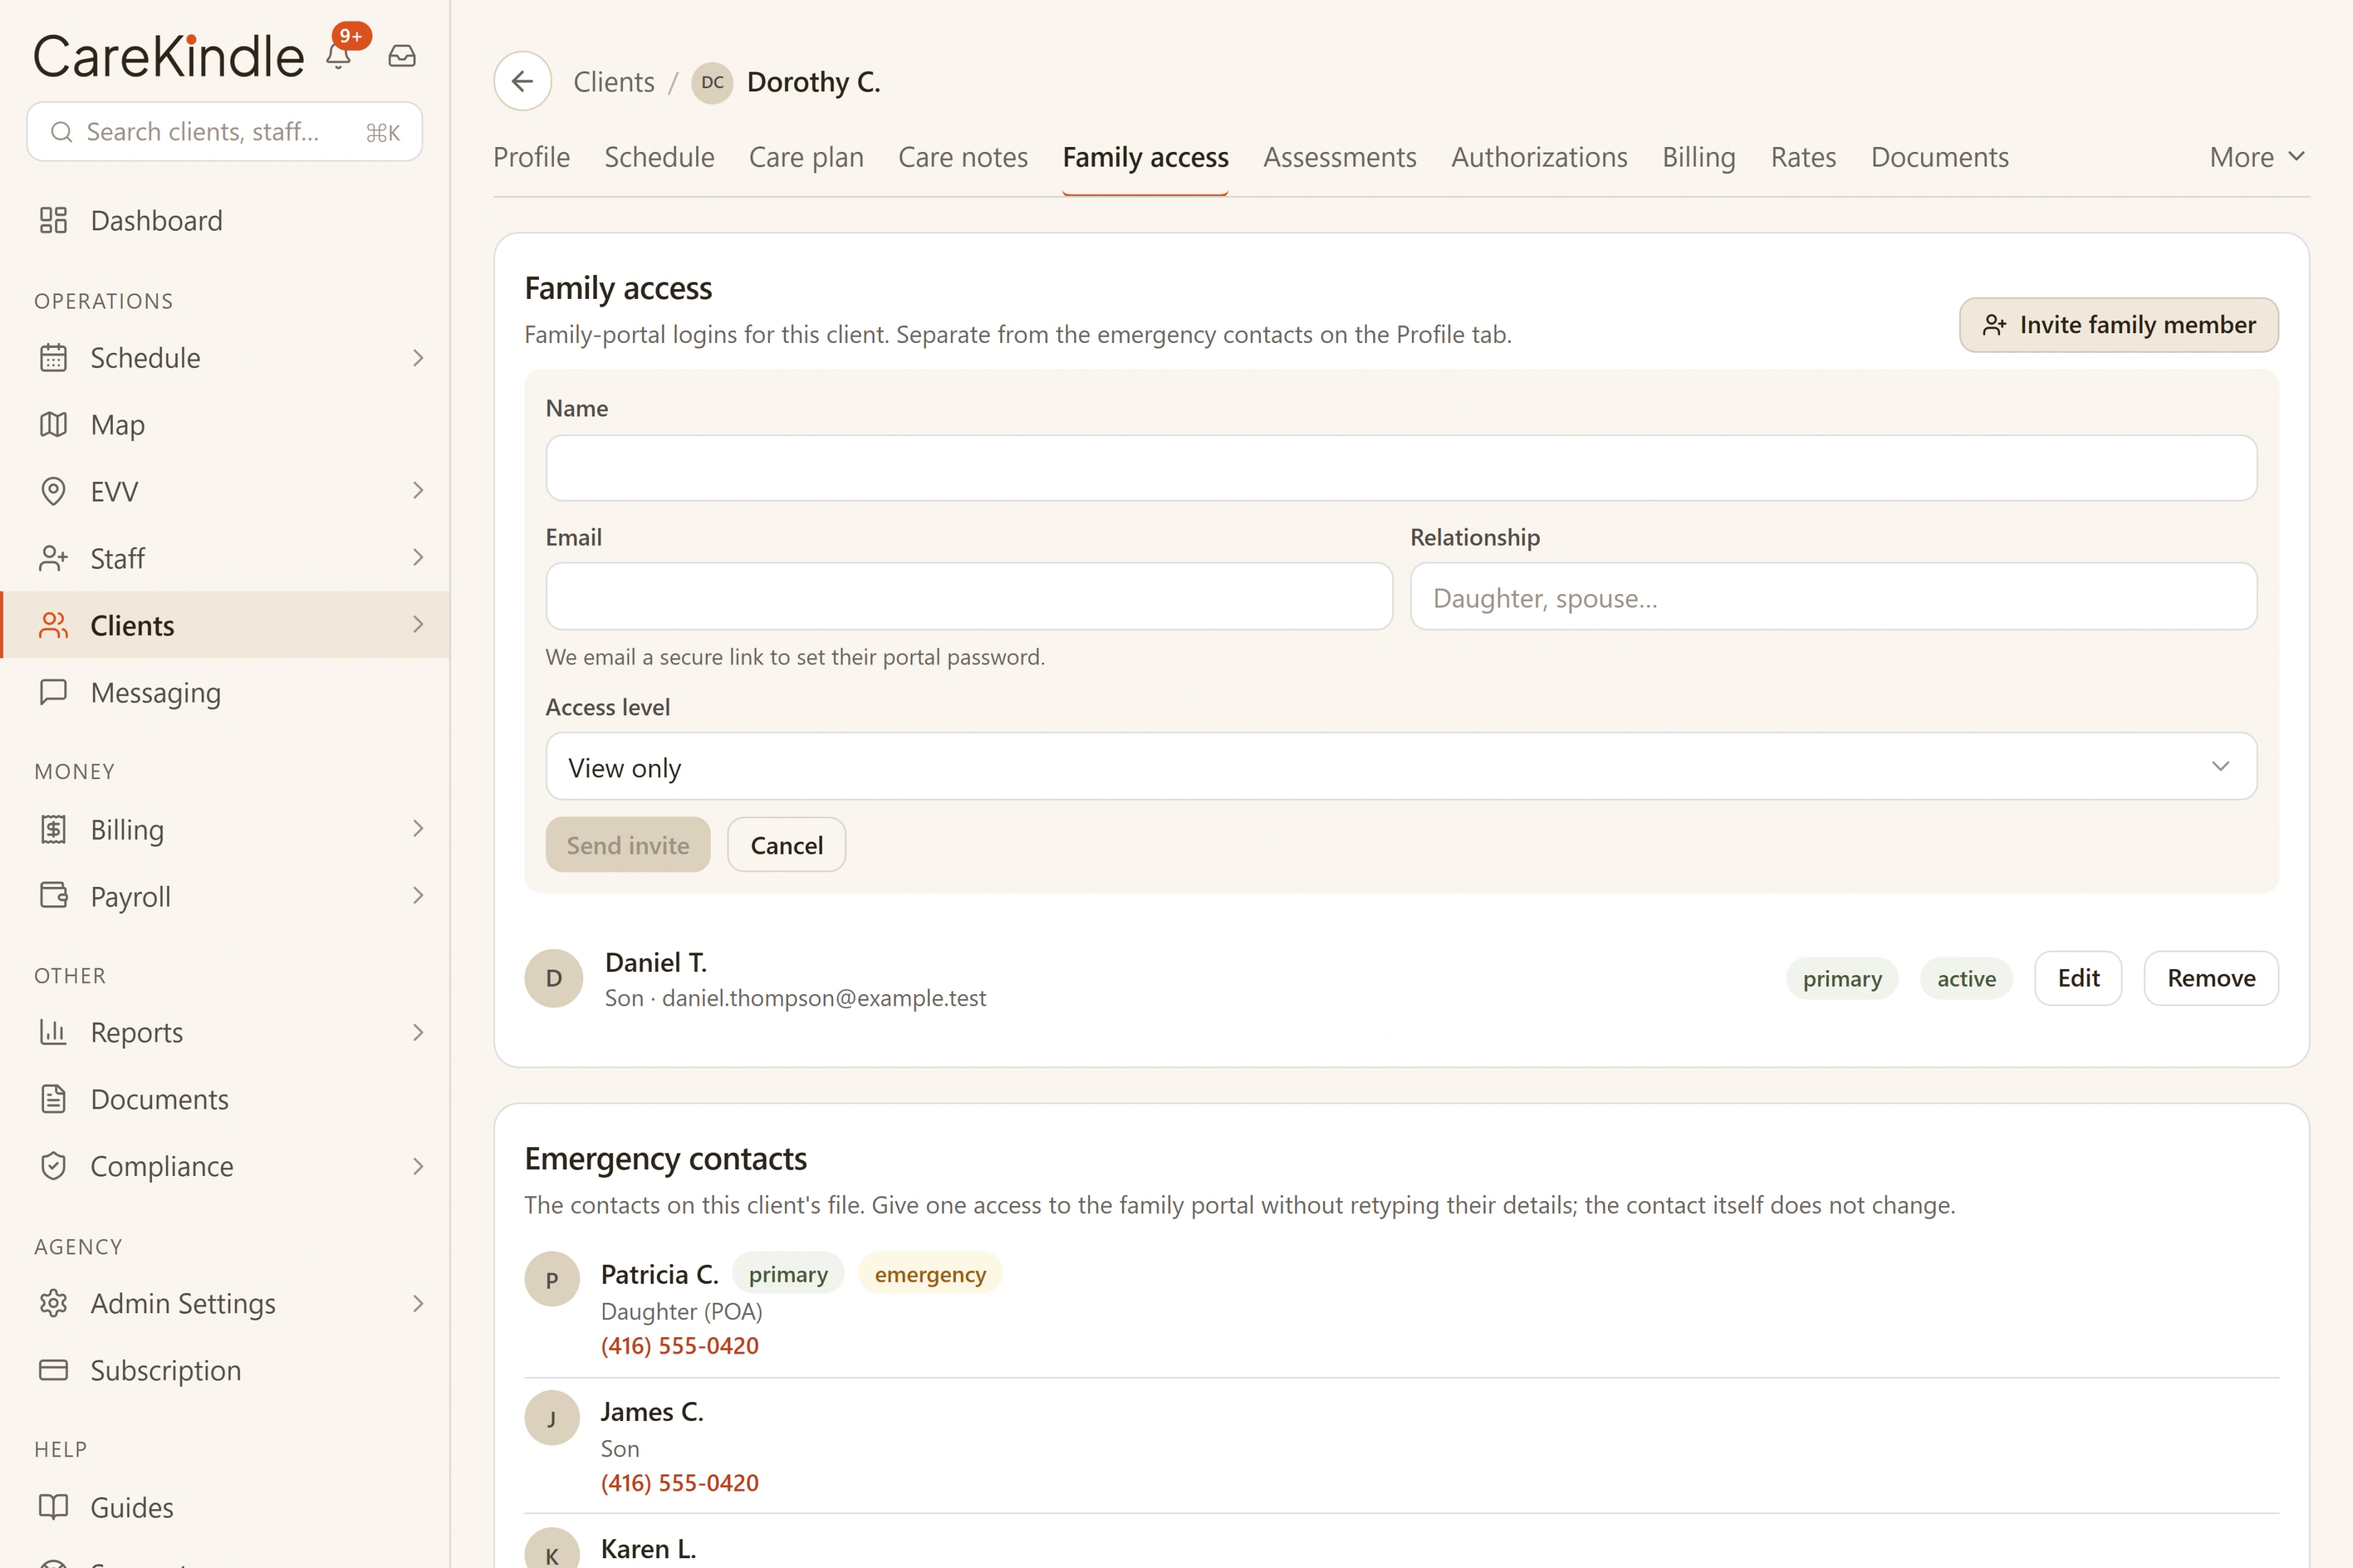Click the Billing receipt icon in sidebar
This screenshot has width=2353, height=1568.
tap(53, 829)
